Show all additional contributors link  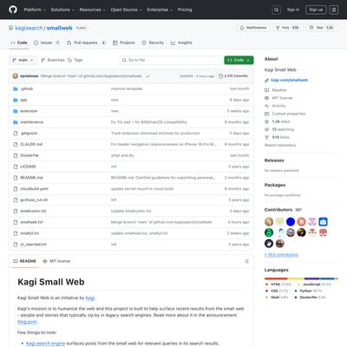pyautogui.click(x=281, y=255)
